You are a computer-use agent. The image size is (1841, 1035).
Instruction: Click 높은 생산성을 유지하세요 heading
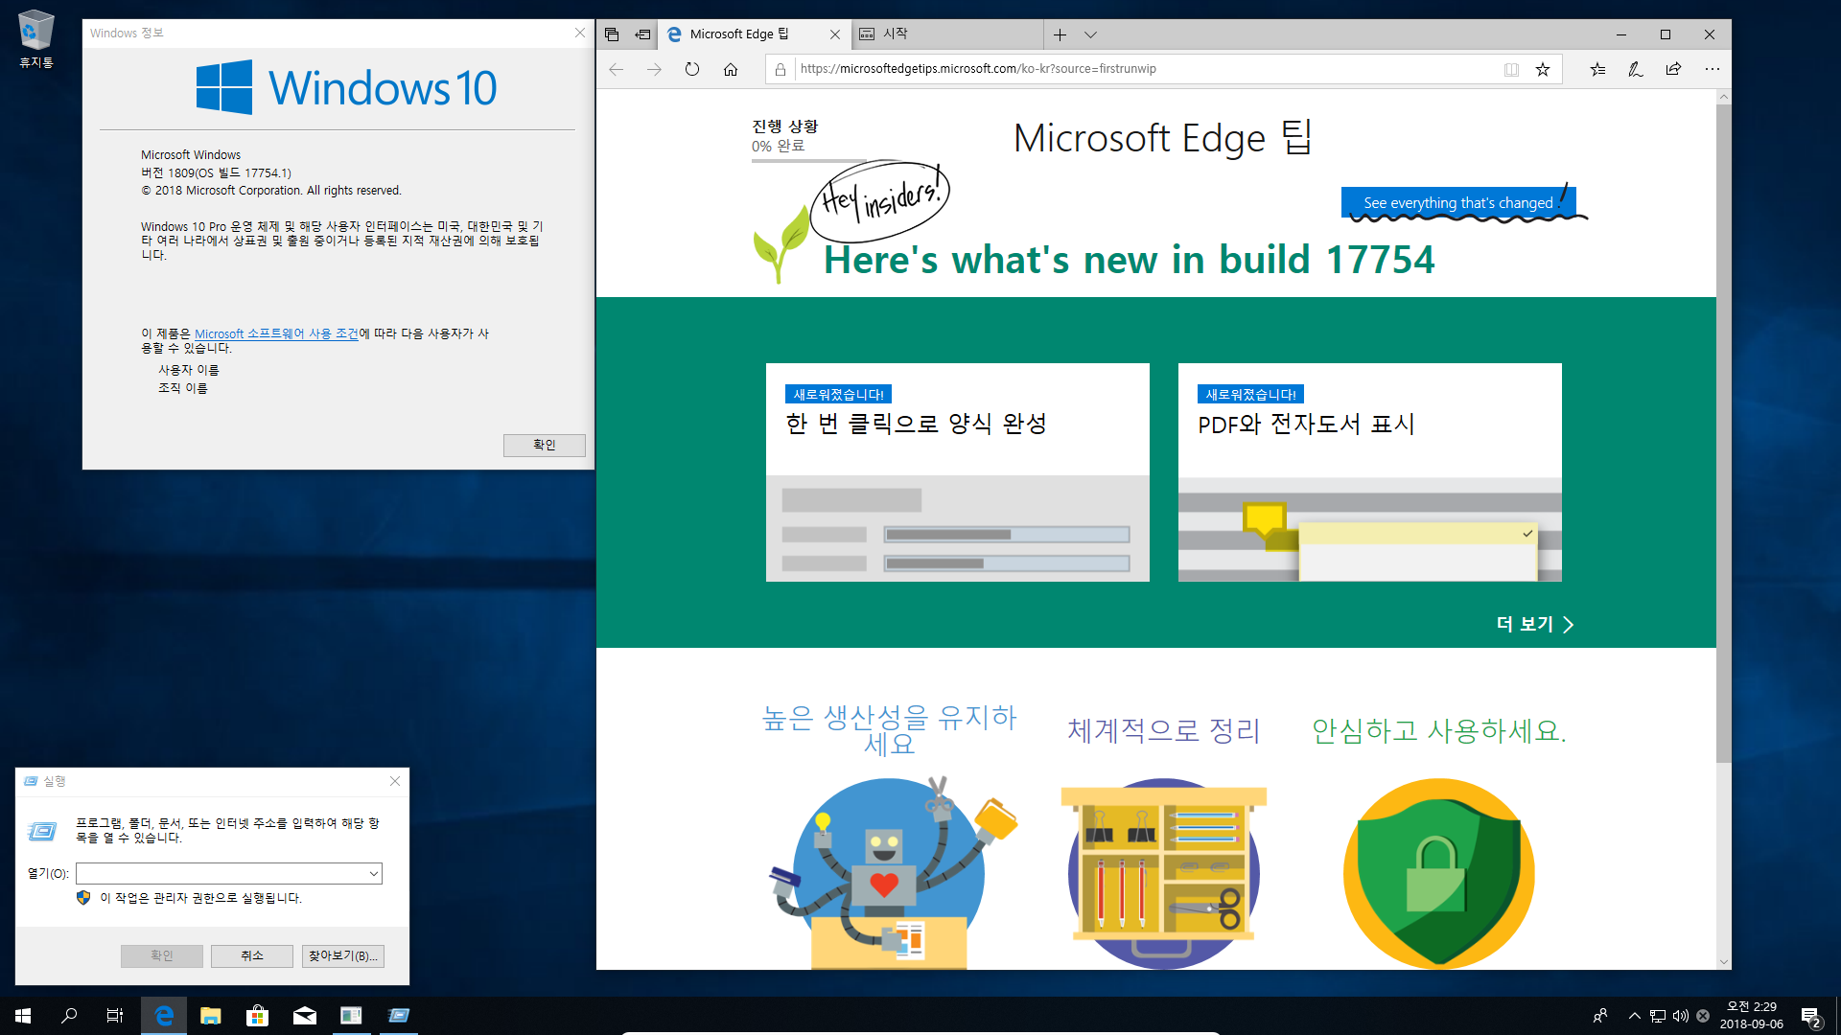pos(889,730)
